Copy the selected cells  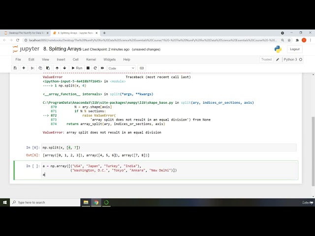pyautogui.click(x=40, y=68)
